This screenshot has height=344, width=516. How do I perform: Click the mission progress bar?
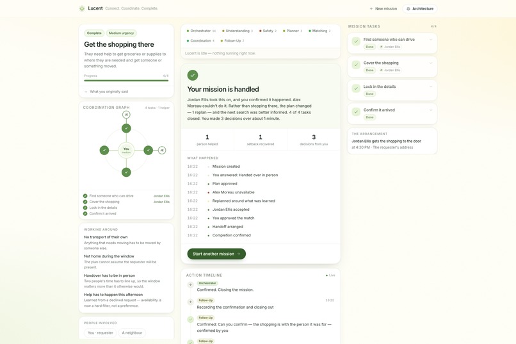126,80
